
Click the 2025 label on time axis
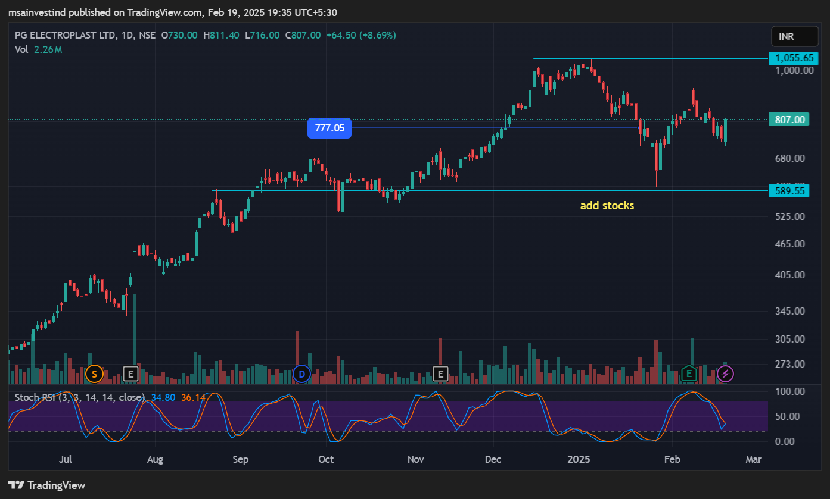pos(579,460)
